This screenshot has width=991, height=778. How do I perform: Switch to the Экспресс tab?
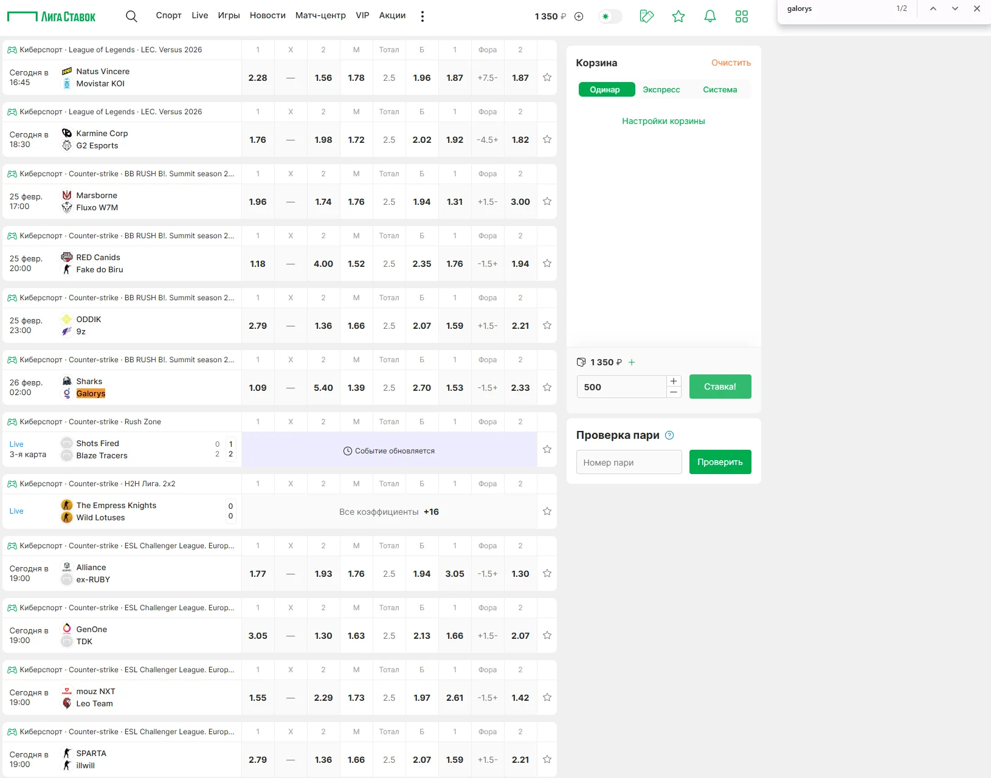coord(661,89)
